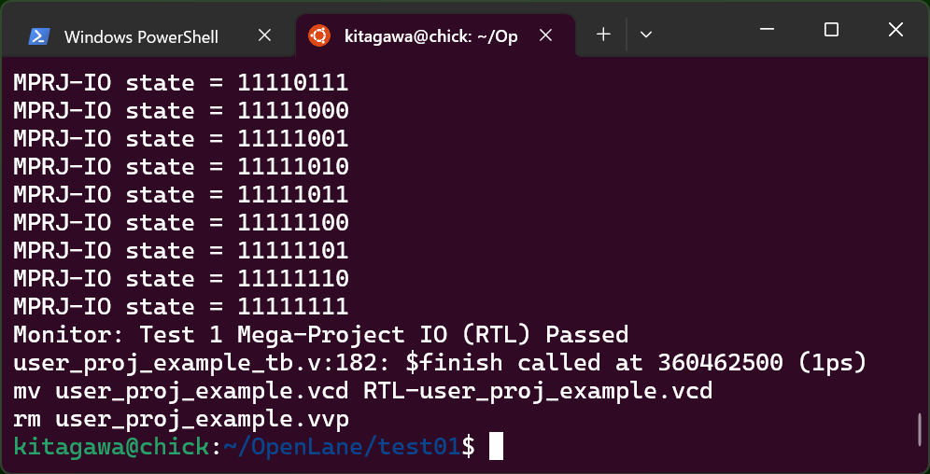930x474 pixels.
Task: Click the Ubuntu logo in active tab
Action: (x=319, y=36)
